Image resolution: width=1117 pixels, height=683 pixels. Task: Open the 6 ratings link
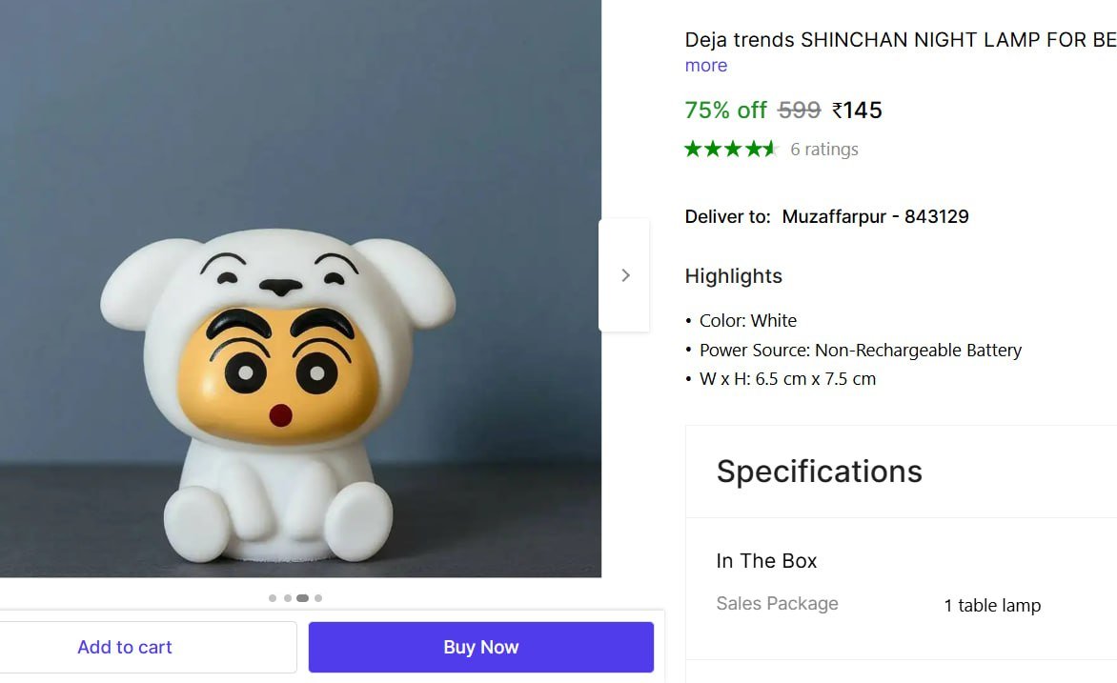824,150
